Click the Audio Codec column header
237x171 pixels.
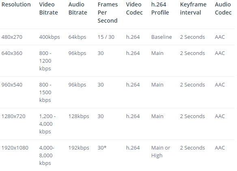223,8
